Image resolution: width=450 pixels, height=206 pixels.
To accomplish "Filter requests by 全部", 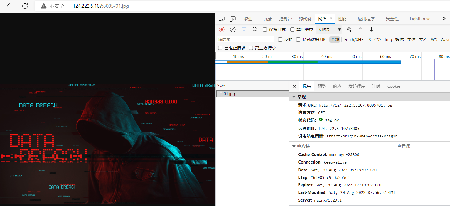I will [335, 40].
